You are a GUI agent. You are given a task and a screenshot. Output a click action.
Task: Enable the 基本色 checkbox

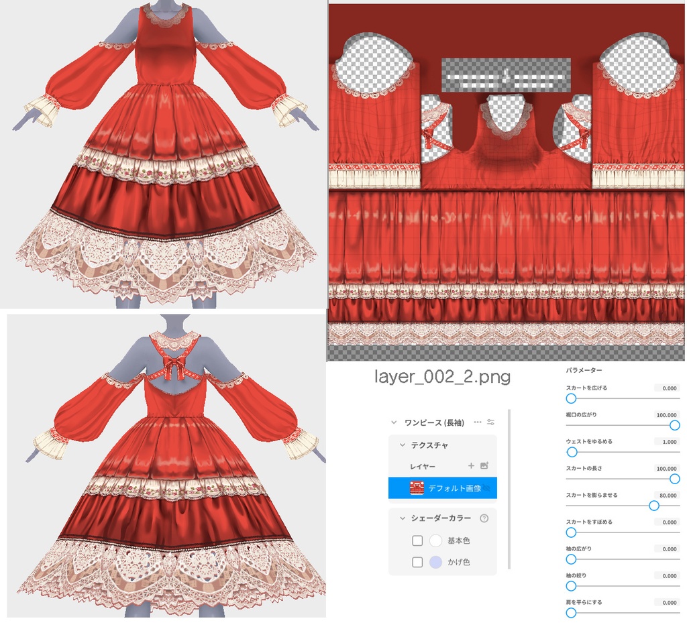[x=418, y=540]
